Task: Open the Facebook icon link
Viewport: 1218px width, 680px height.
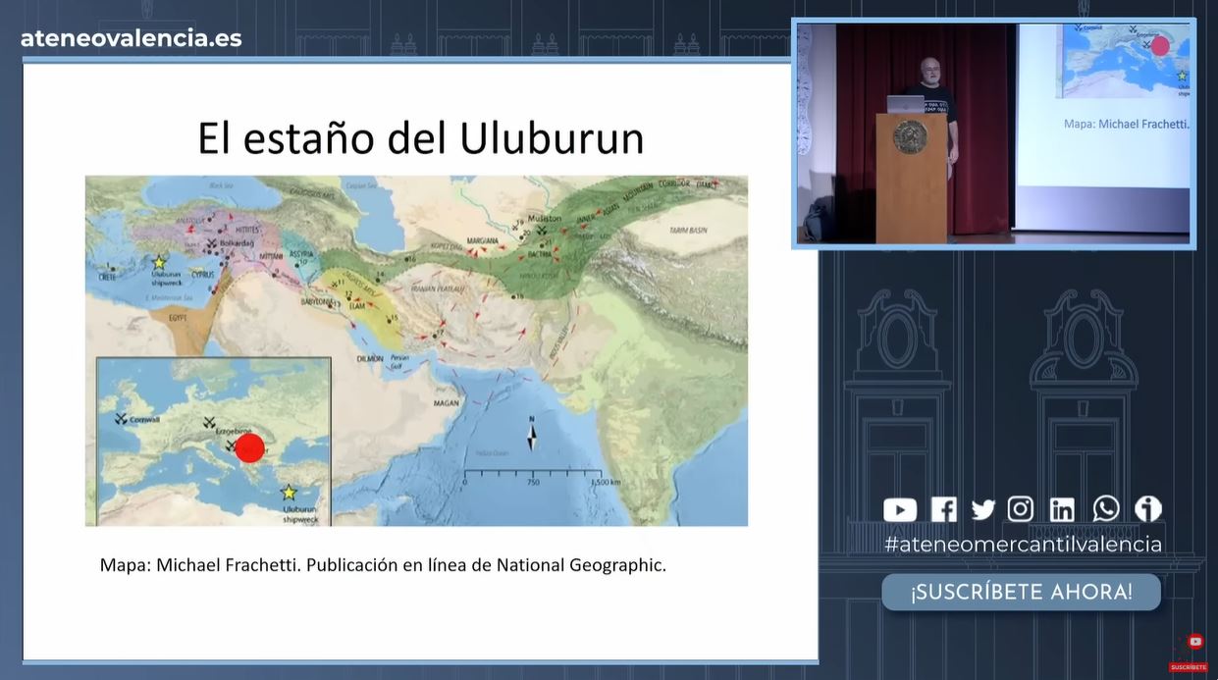Action: [x=943, y=509]
